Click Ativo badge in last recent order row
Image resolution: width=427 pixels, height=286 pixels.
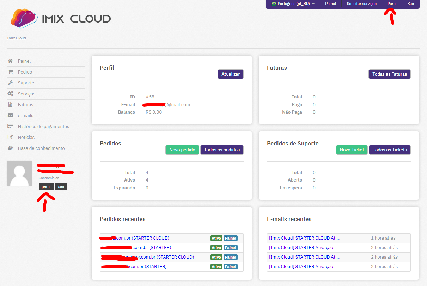click(x=216, y=267)
